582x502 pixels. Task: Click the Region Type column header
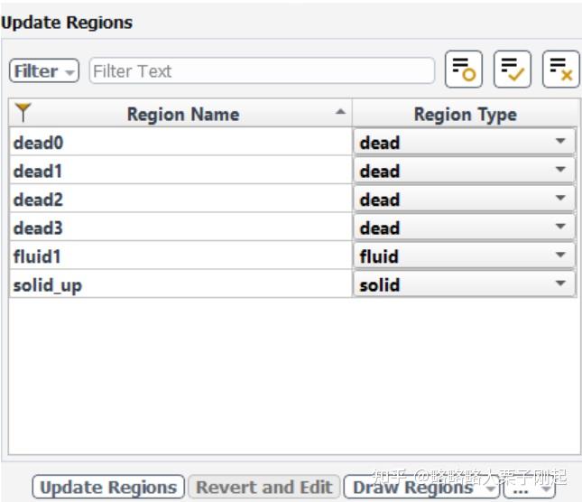click(x=465, y=114)
